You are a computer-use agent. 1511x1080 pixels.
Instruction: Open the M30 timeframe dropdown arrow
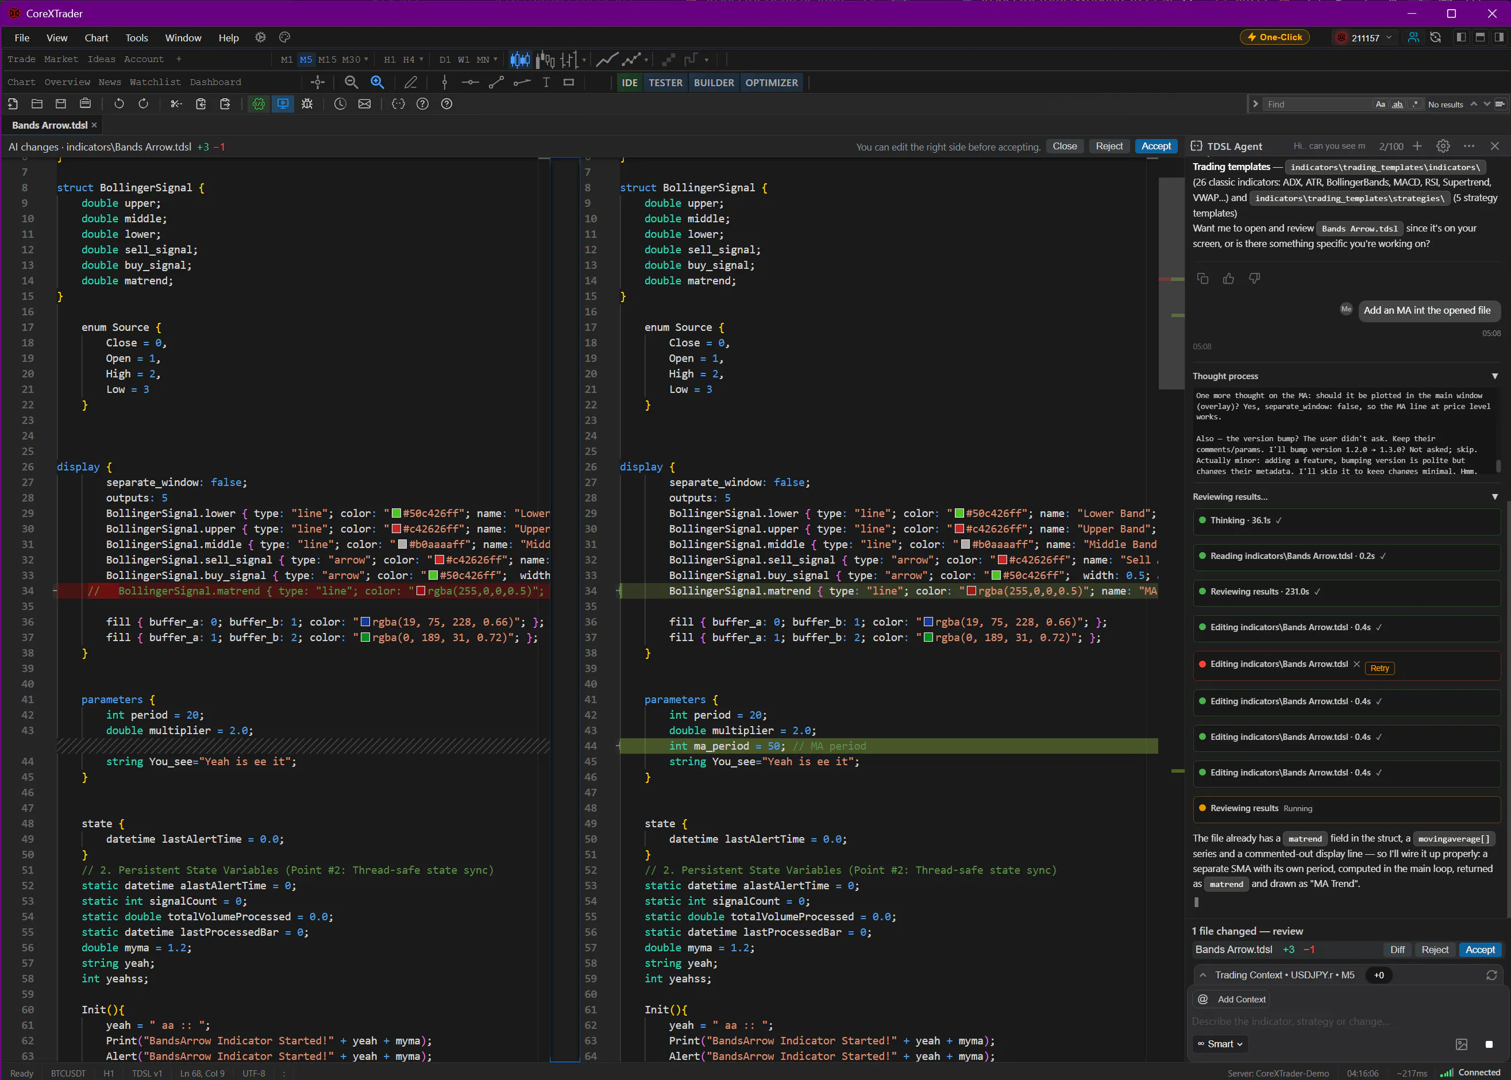(x=366, y=60)
